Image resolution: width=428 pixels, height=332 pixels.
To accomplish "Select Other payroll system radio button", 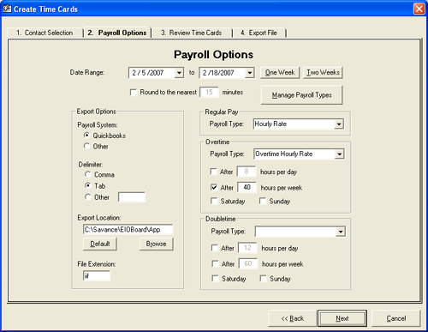I will [x=87, y=146].
